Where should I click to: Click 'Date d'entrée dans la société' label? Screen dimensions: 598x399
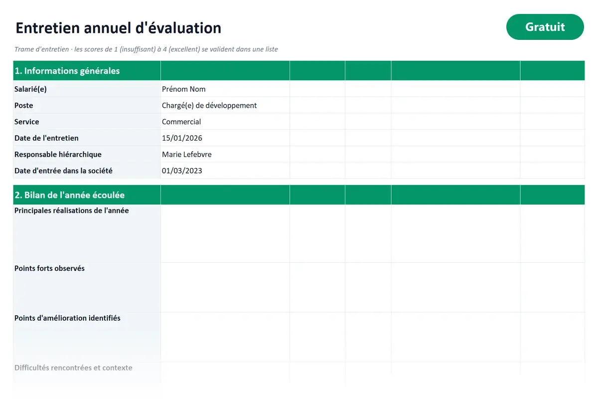click(x=63, y=171)
